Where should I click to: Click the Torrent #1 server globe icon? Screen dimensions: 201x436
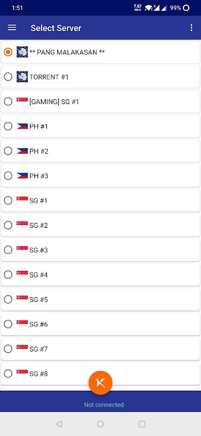pyautogui.click(x=22, y=77)
